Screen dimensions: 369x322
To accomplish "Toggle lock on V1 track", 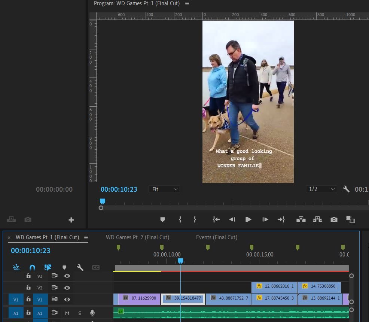I will click(28, 299).
